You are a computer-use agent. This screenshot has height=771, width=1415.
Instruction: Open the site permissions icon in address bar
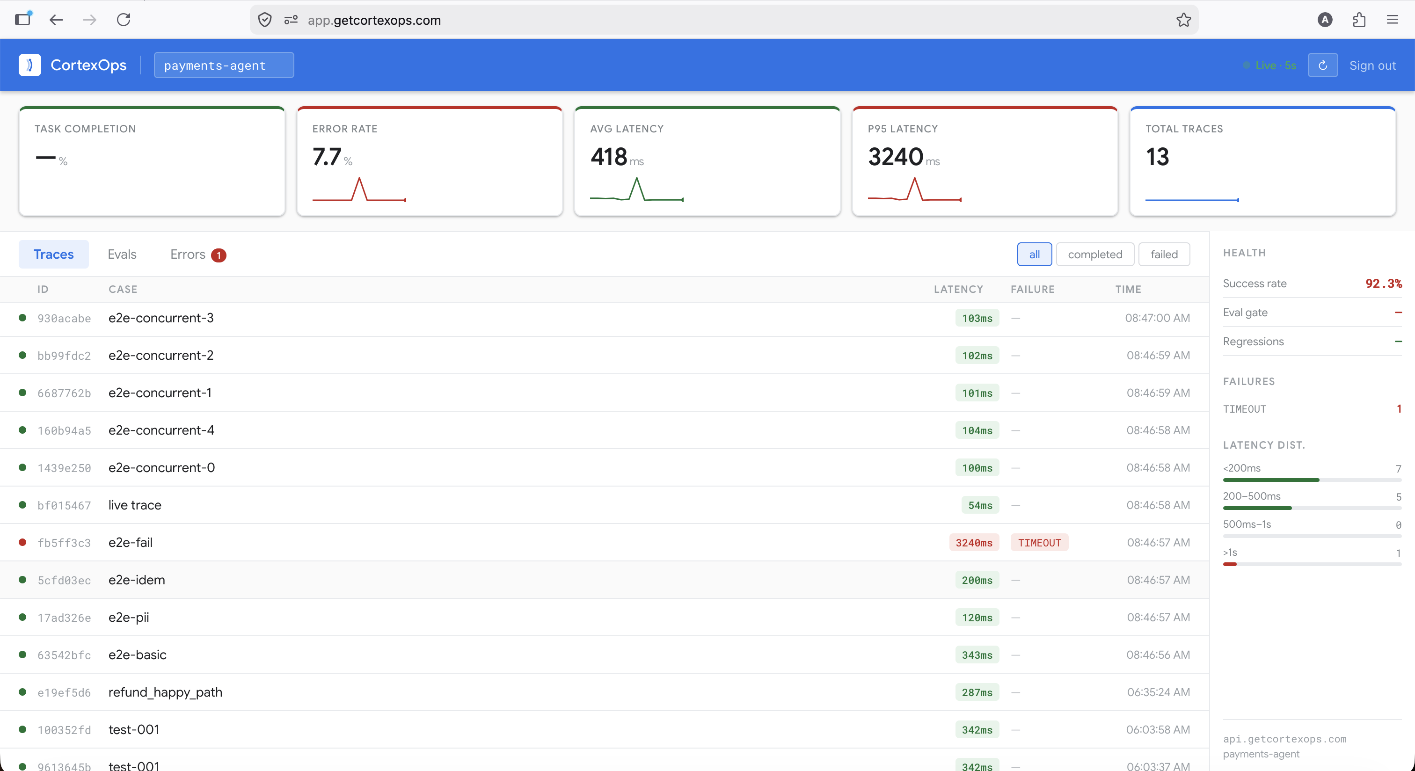(291, 20)
